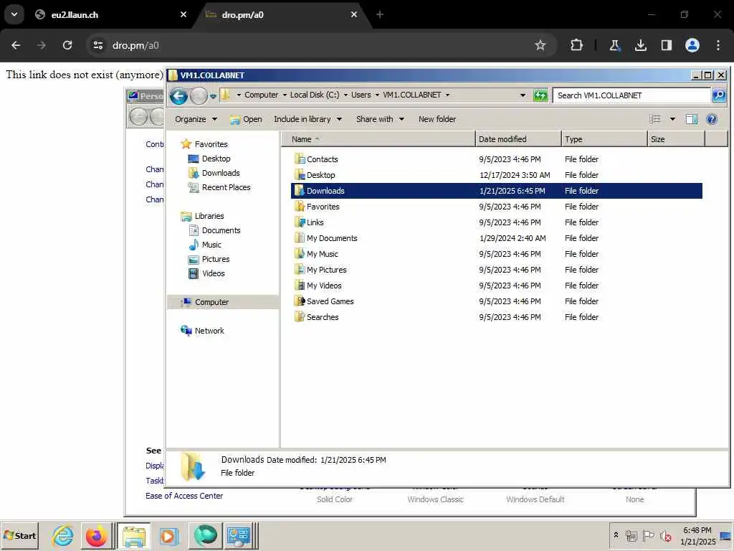Click the Explorer forward arrow button
The image size is (734, 551).
pos(199,96)
